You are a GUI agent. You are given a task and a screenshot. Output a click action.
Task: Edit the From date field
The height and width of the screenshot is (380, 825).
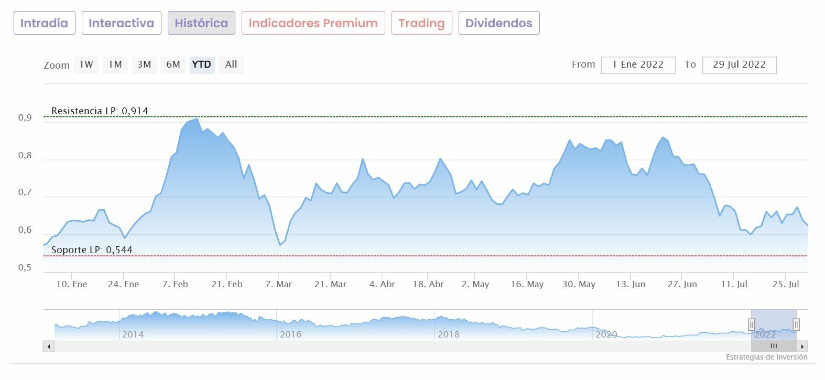(x=638, y=64)
